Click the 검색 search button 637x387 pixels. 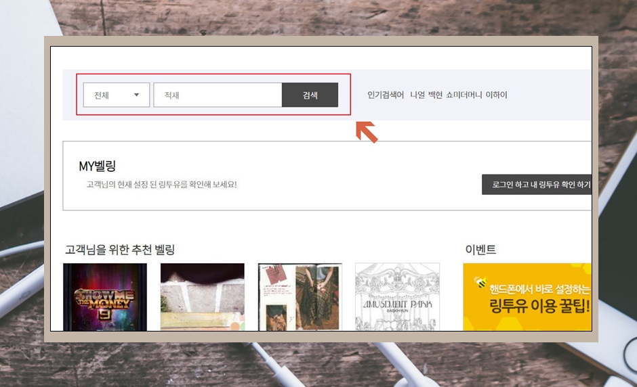point(310,95)
